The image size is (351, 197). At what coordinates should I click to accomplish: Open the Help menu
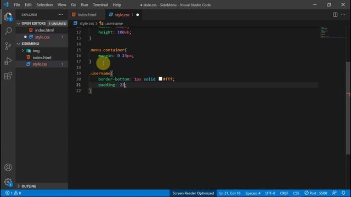[117, 5]
